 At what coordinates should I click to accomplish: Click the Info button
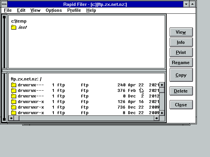click(181, 42)
